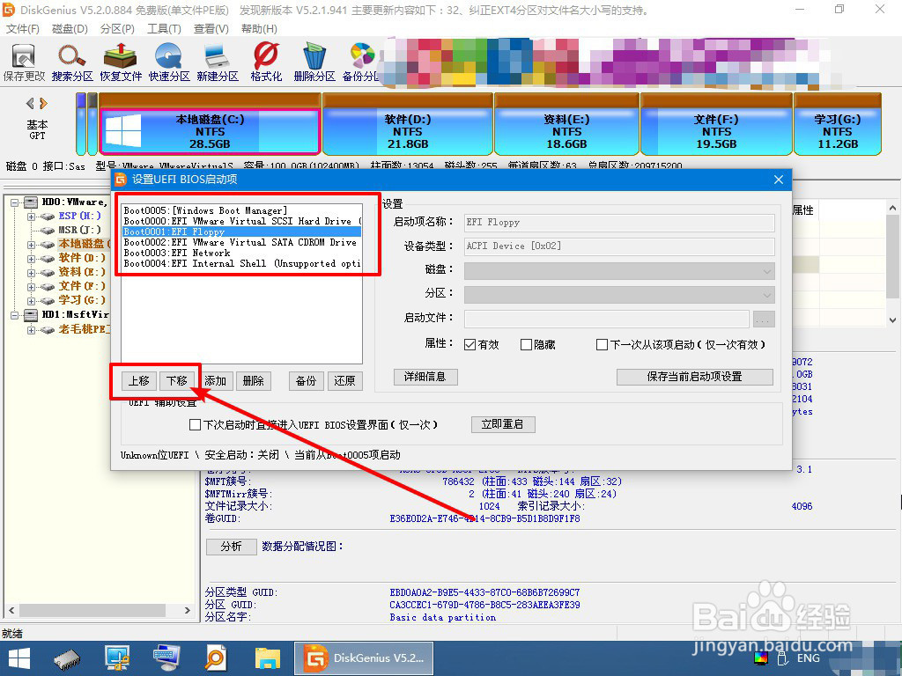Viewport: 902px width, 676px height.
Task: Expand the 学习 (G:) tree node
Action: pos(32,301)
